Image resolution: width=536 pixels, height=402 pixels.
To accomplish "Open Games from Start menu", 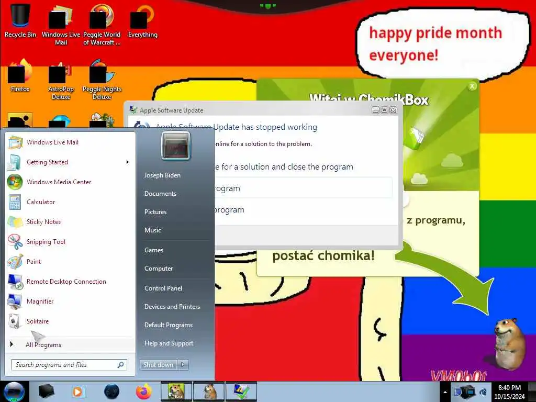I will 154,250.
